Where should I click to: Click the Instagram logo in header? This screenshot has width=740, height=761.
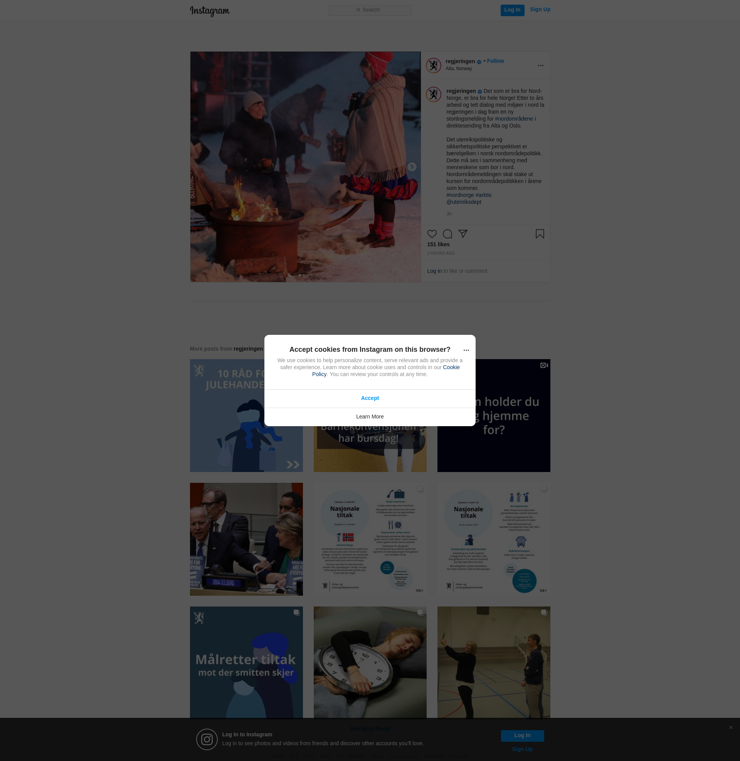point(210,11)
